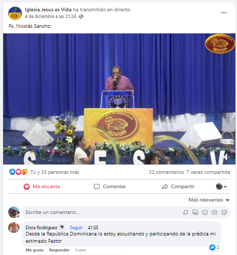Click the Comentar button
This screenshot has height=255, width=237.
click(110, 187)
